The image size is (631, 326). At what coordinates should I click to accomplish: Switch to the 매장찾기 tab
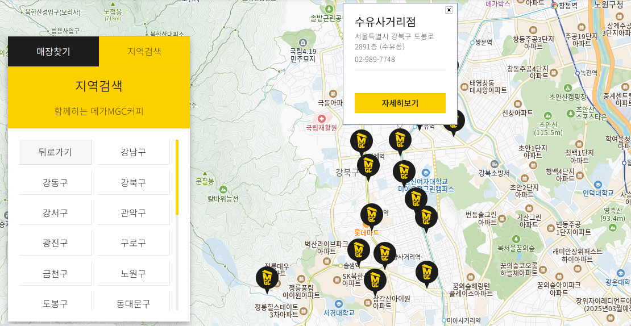pos(53,52)
